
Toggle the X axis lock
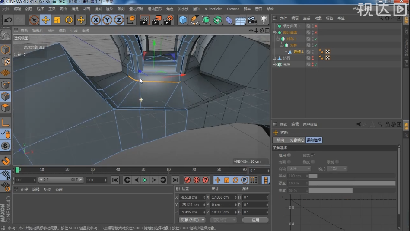(96, 20)
